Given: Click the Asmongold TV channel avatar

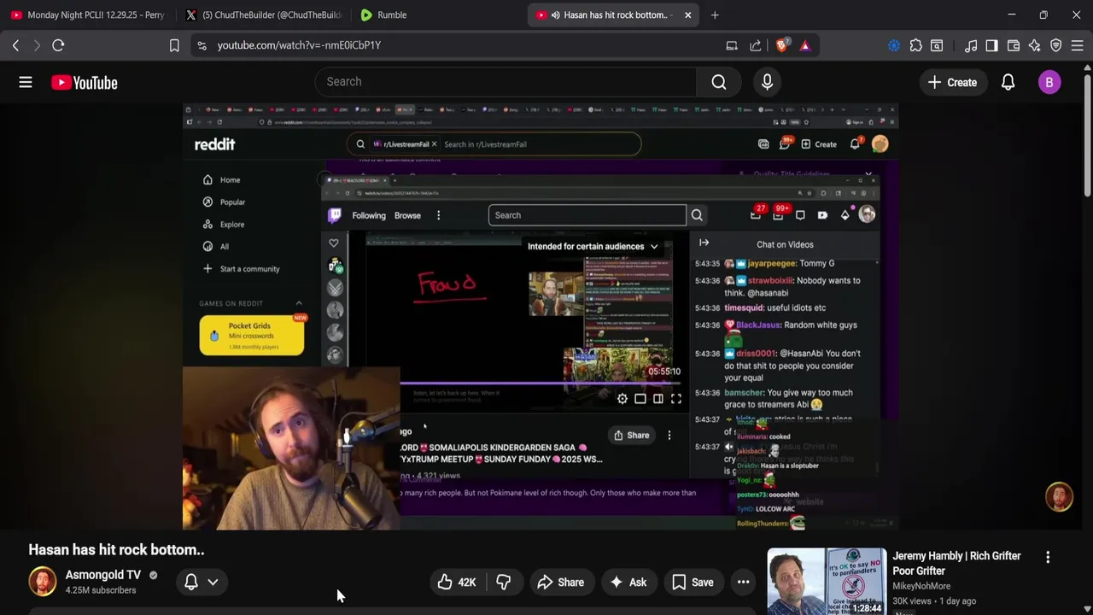Looking at the screenshot, I should (43, 582).
